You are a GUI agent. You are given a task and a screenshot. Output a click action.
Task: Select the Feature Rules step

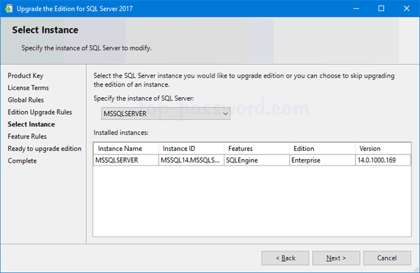(x=27, y=137)
